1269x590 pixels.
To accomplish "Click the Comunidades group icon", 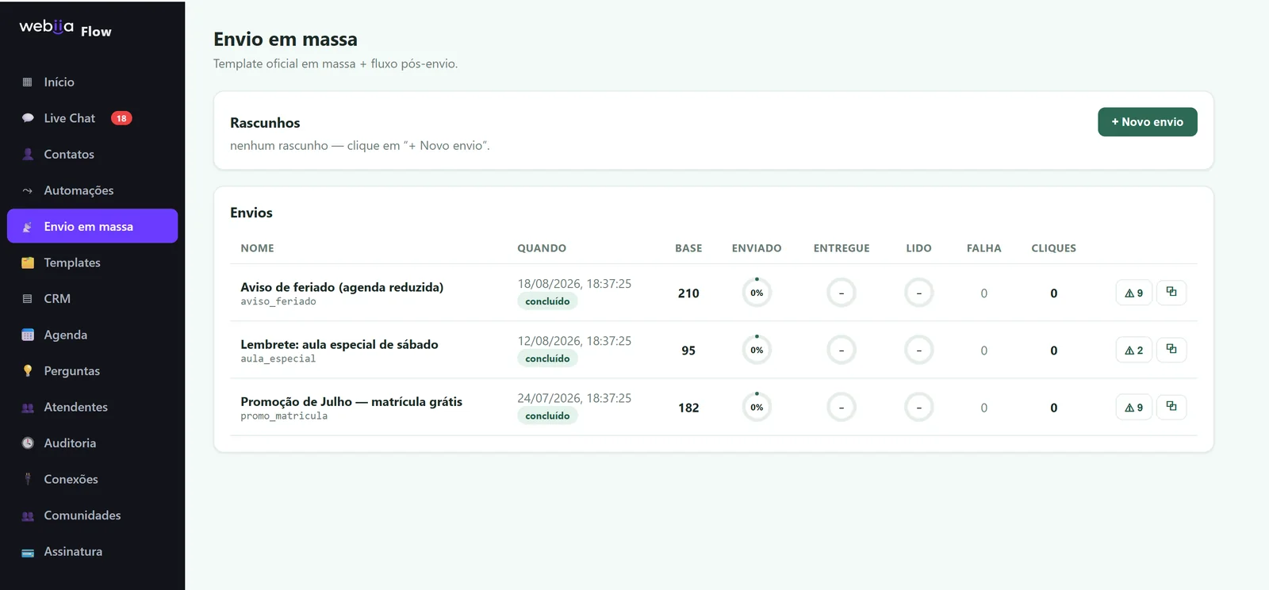I will [x=28, y=515].
